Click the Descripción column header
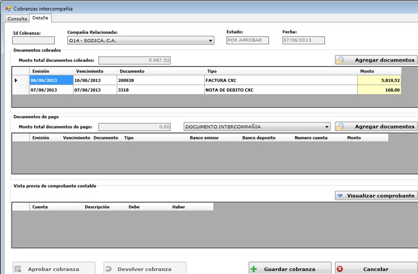This screenshot has height=274, width=418. pyautogui.click(x=104, y=207)
